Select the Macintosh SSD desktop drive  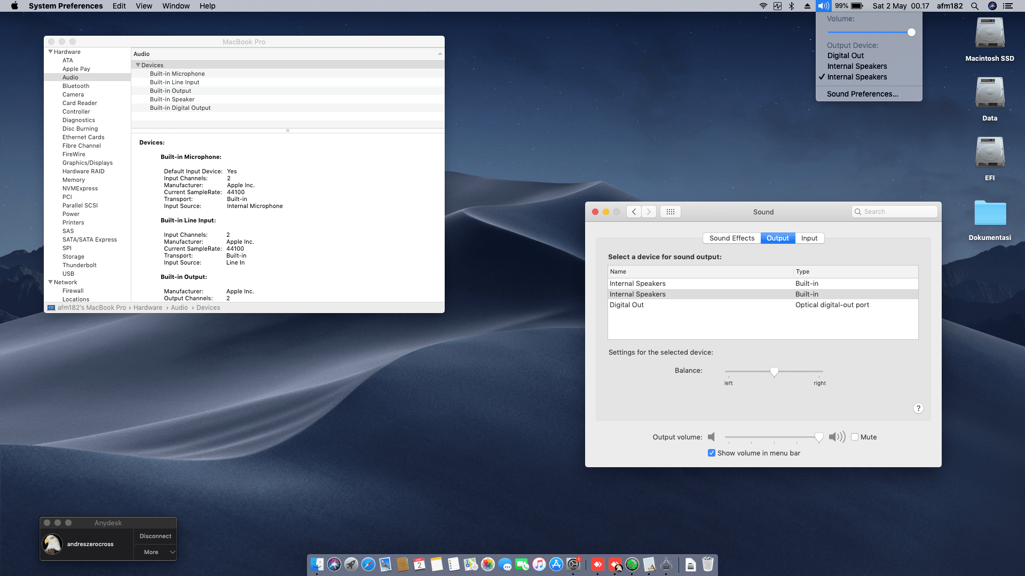point(990,39)
